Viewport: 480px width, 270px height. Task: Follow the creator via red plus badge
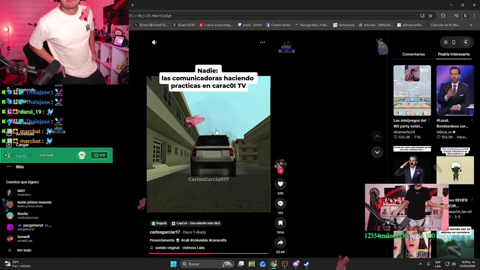point(280,171)
